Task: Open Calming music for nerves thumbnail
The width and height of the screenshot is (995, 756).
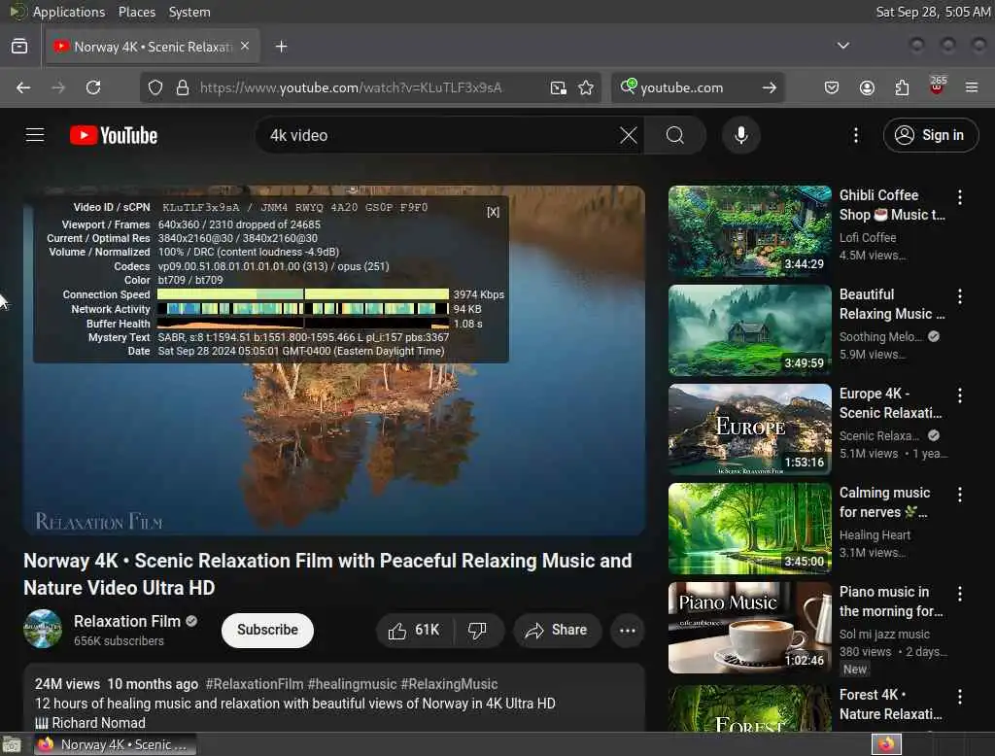Action: tap(749, 529)
